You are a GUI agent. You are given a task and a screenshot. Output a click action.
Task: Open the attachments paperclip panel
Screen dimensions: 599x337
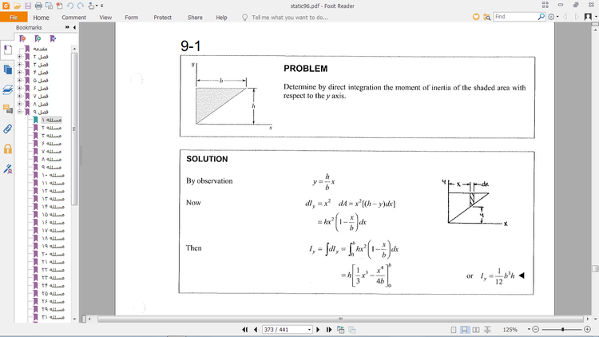coord(8,129)
